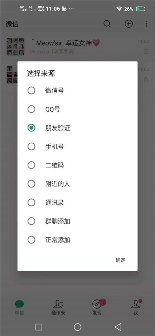This screenshot has width=155, height=336.
Task: Choose 附近的人 radio option
Action: click(77, 184)
